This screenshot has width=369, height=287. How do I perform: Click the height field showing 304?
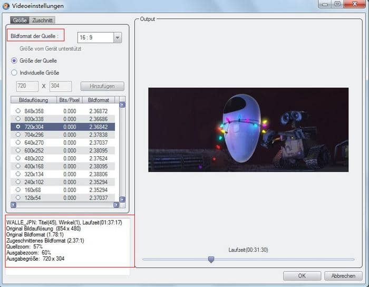coord(61,86)
